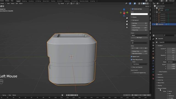
Task: Open the Object Data mesh tab icon
Action: [153, 72]
